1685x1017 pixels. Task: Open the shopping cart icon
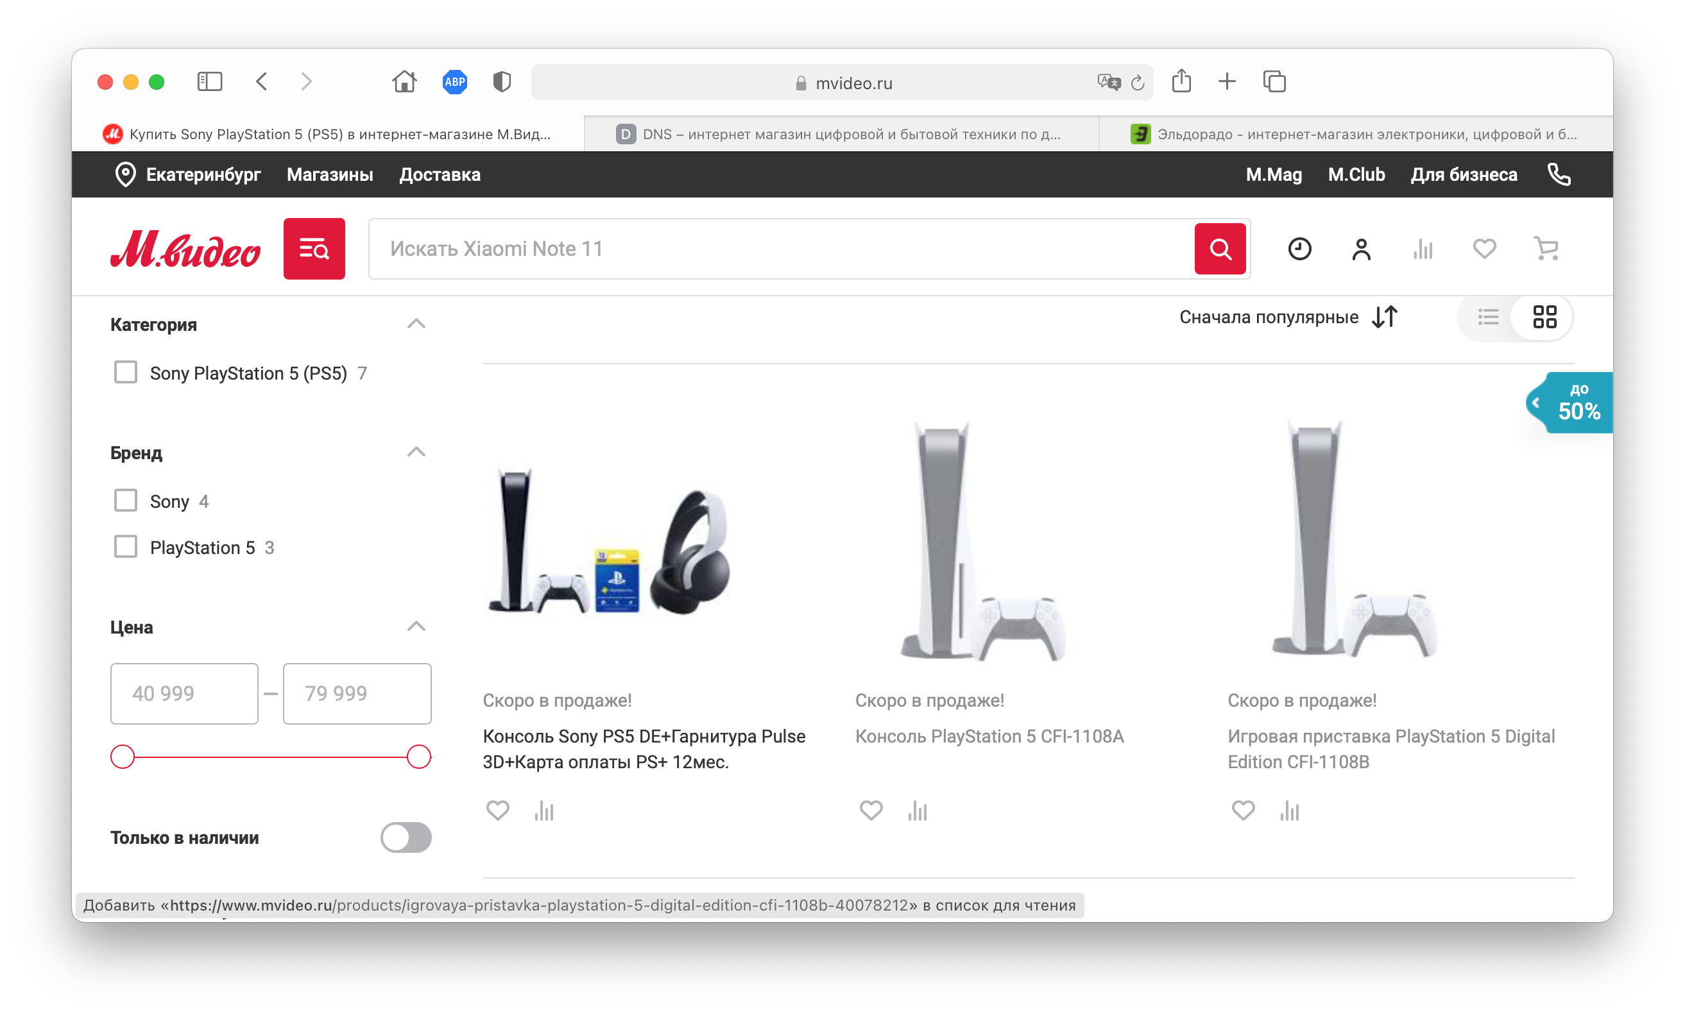coord(1546,249)
